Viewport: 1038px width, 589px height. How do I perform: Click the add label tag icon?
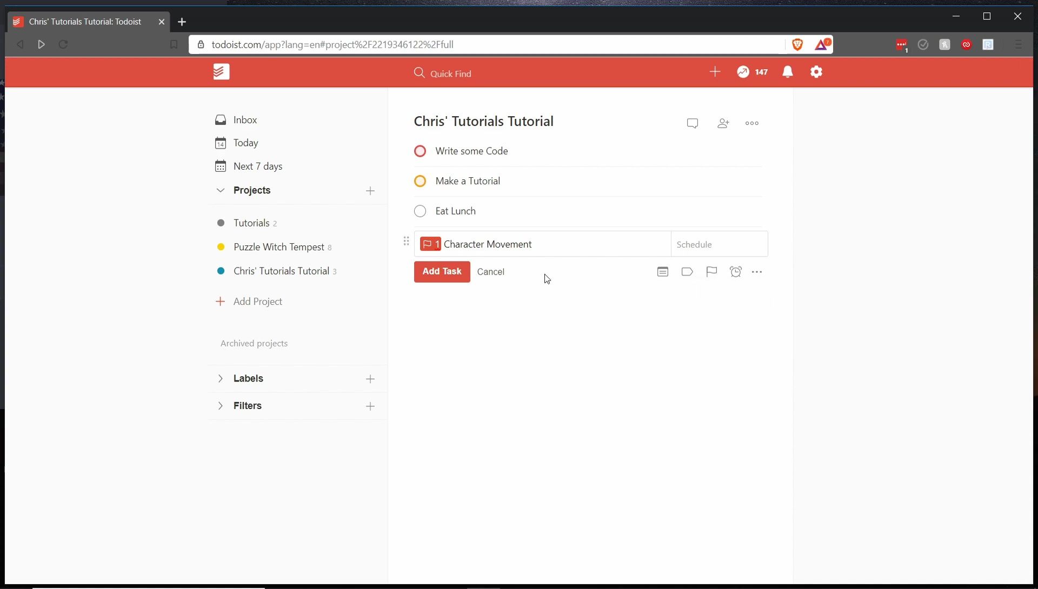point(687,272)
